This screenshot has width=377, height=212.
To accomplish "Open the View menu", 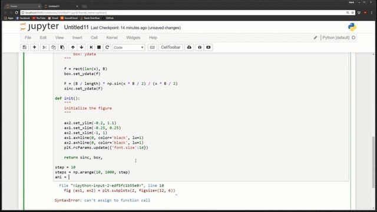I will coord(59,38).
